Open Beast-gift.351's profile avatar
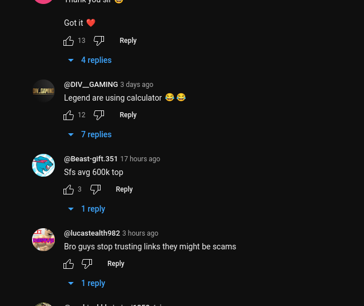364x306 pixels. 43,165
